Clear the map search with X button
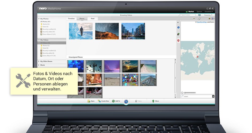Screen dimensions: 252x133 (x=213, y=96)
